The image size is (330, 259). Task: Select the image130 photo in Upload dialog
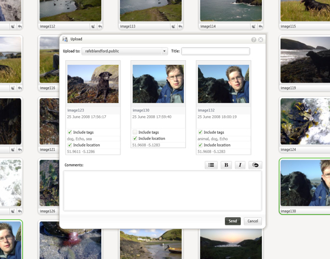[x=158, y=84]
